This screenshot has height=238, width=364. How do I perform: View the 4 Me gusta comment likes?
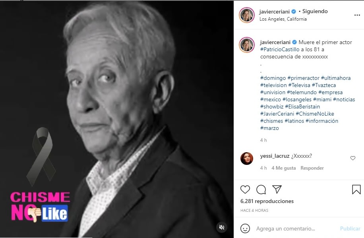[x=284, y=168]
